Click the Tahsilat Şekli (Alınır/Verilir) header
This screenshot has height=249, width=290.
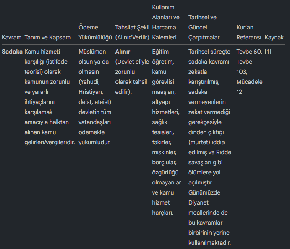(x=132, y=32)
